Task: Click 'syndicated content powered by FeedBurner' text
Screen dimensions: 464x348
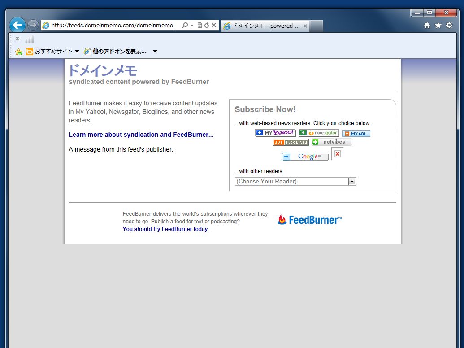Action: (x=139, y=82)
